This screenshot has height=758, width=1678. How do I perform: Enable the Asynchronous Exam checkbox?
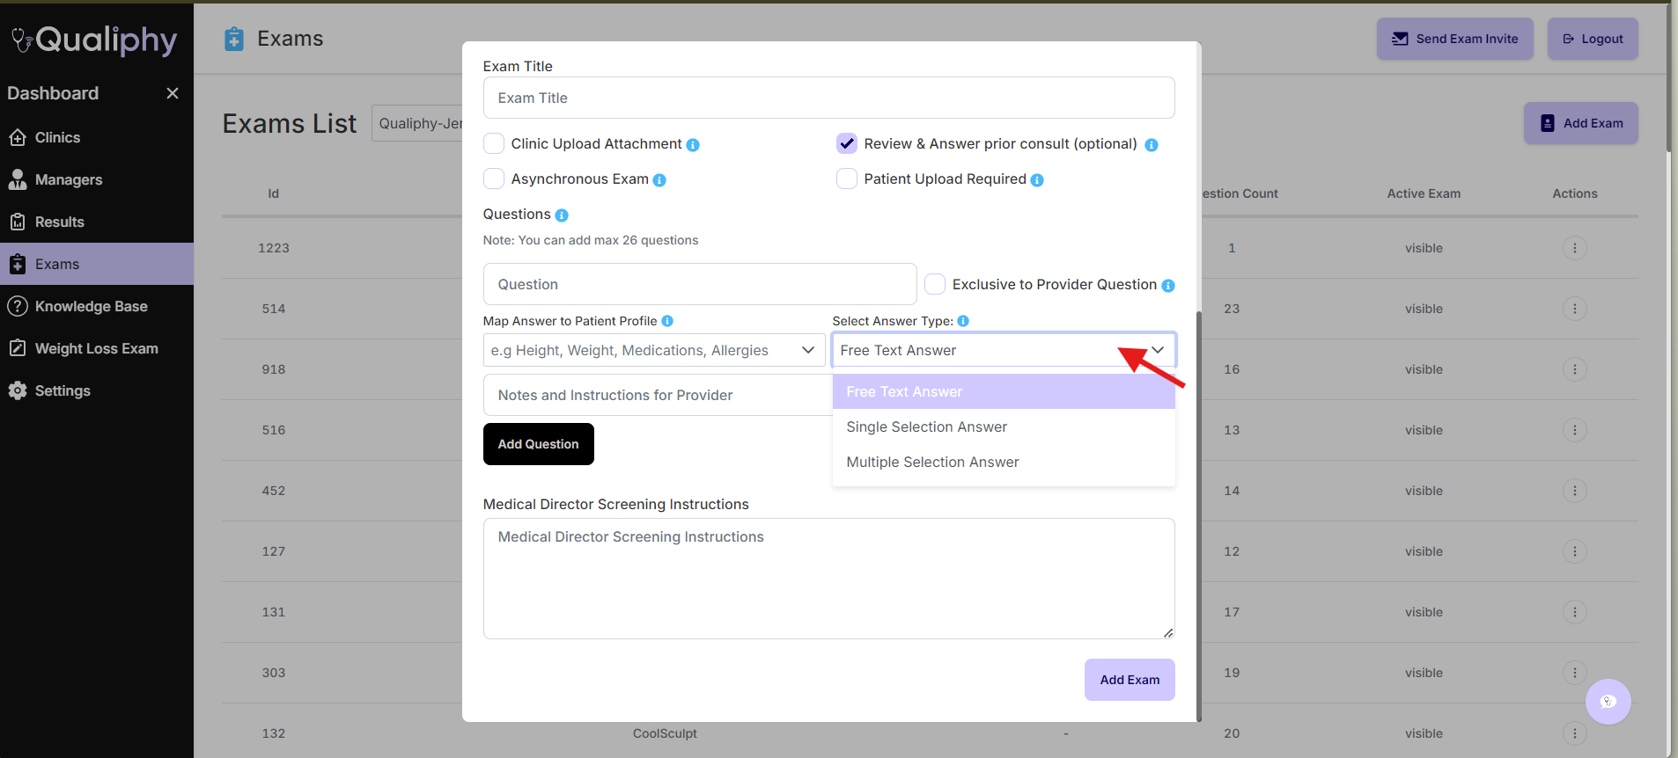(494, 179)
